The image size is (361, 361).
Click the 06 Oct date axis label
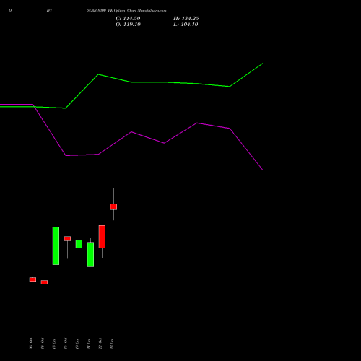coord(31,344)
